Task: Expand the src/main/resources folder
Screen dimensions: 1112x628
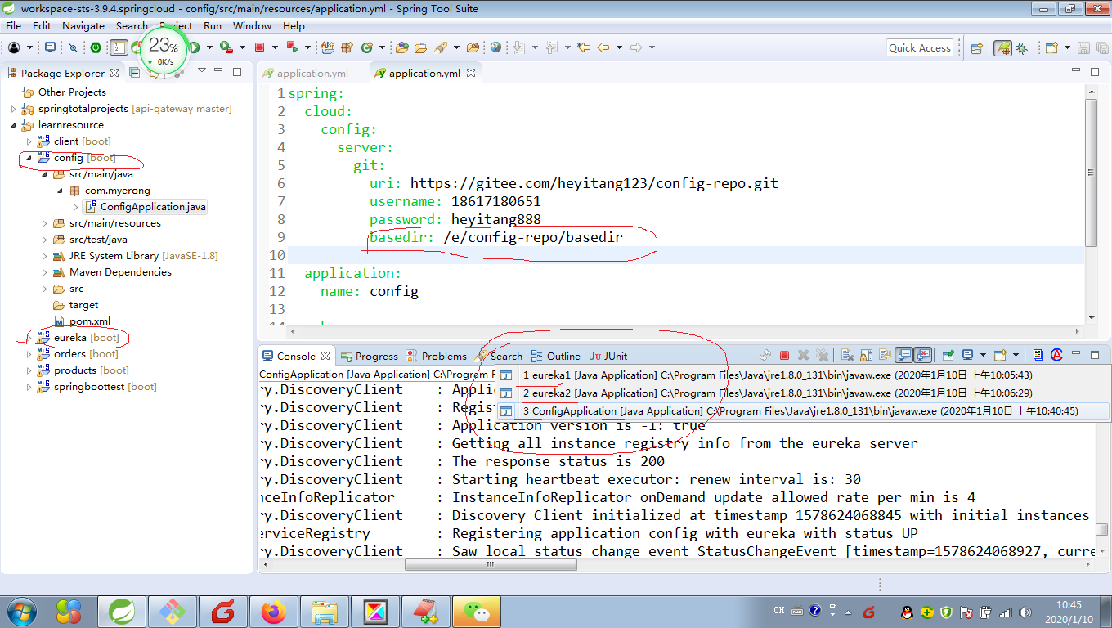Action: pos(45,223)
